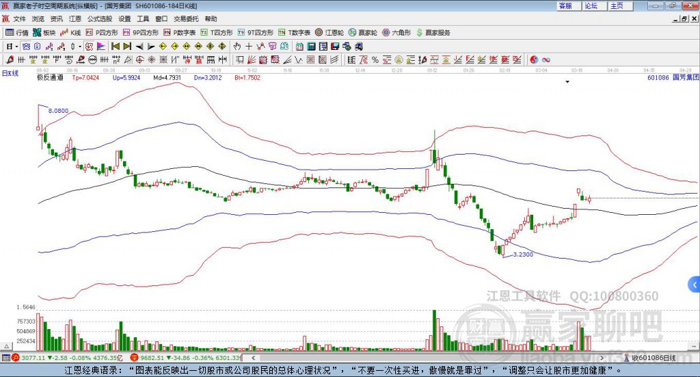Open the 9P四方形 tool
Screen dimensions: 700x377
[x=141, y=33]
